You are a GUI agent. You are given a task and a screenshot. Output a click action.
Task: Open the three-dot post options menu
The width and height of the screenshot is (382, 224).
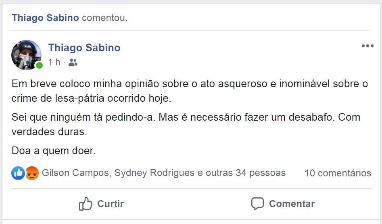(x=367, y=46)
